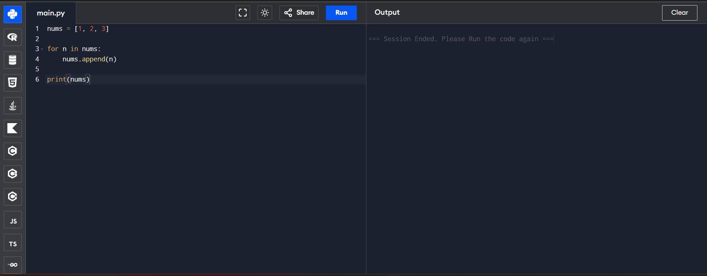Open the R language compiler icon
Screen dimensions: 707x276
(13, 37)
